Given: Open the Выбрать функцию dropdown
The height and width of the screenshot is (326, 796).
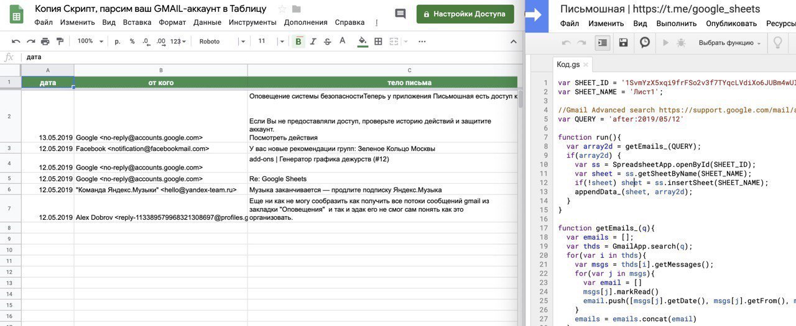Looking at the screenshot, I should 729,43.
